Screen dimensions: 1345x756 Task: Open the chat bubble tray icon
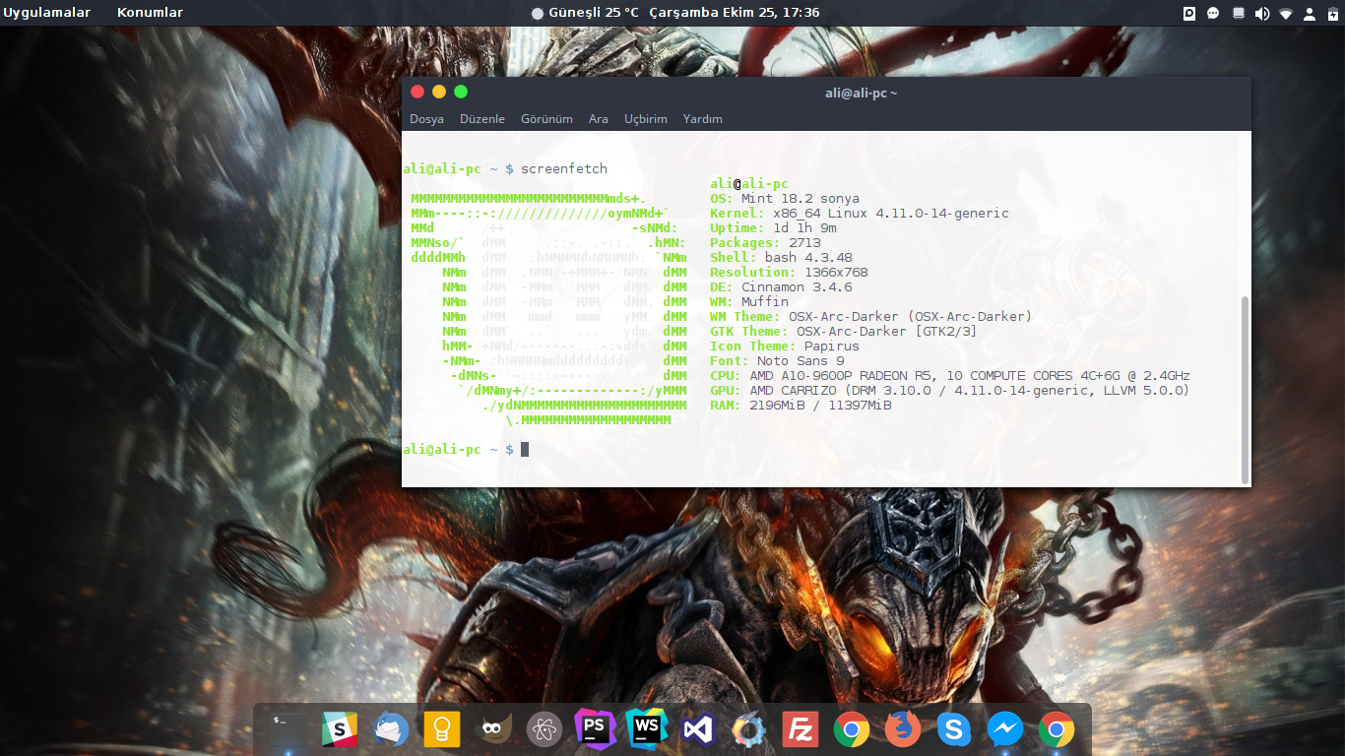tap(1213, 13)
